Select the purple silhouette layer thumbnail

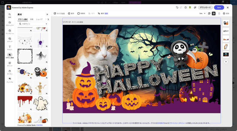[x=226, y=39]
